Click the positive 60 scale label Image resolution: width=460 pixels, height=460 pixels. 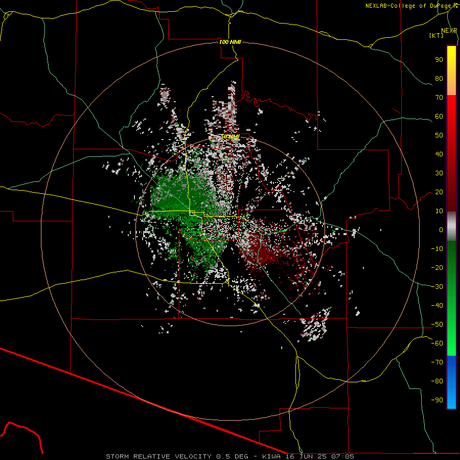click(x=439, y=116)
